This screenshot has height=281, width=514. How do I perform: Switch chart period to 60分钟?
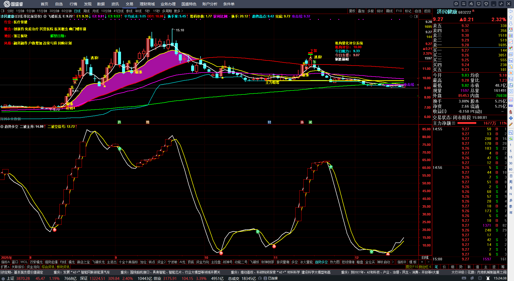pyautogui.click(x=67, y=11)
